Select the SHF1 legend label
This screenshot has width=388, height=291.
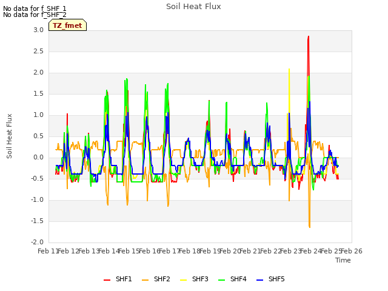point(124,279)
